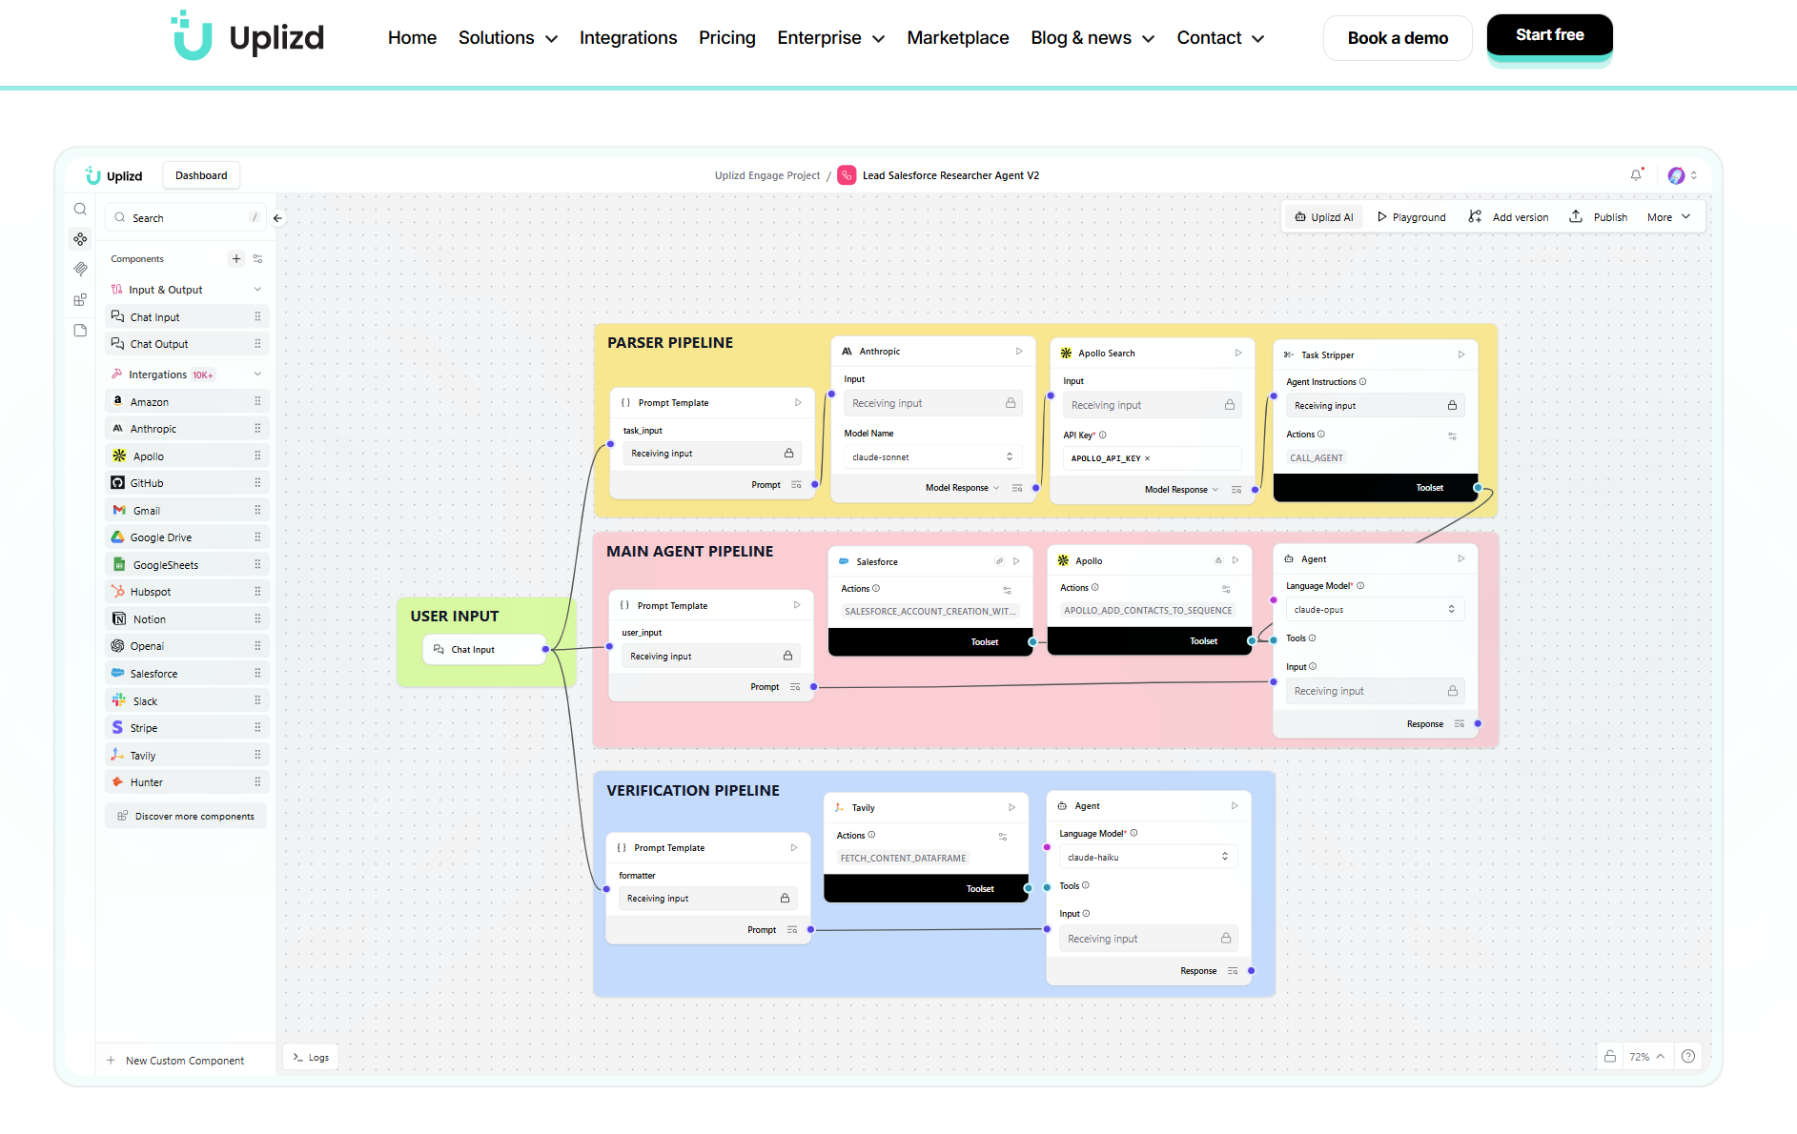Open the Blog & news dropdown
This screenshot has height=1134, width=1797.
(1092, 38)
